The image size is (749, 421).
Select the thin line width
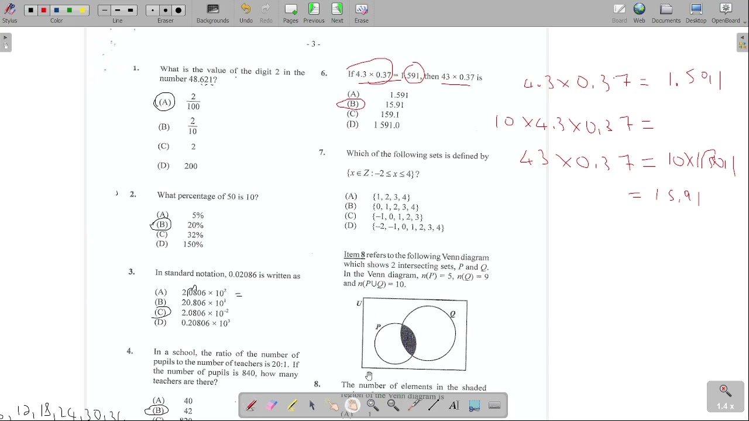[x=104, y=11]
